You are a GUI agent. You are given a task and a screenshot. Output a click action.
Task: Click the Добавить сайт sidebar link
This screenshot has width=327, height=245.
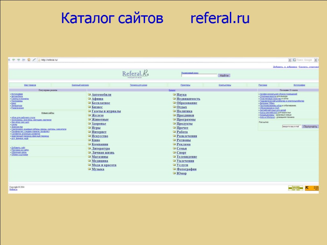[18, 148]
